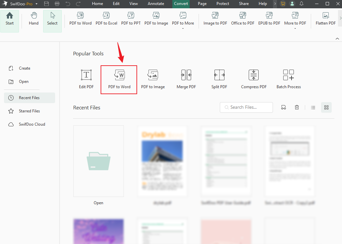Click PDF to Image popular tool
The height and width of the screenshot is (244, 342).
(x=153, y=79)
